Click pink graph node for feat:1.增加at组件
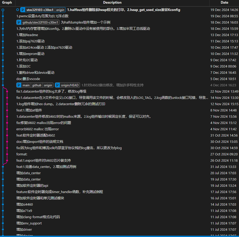239x237 pixels. (7, 110)
